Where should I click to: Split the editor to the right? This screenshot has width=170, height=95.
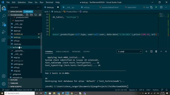(x=161, y=7)
